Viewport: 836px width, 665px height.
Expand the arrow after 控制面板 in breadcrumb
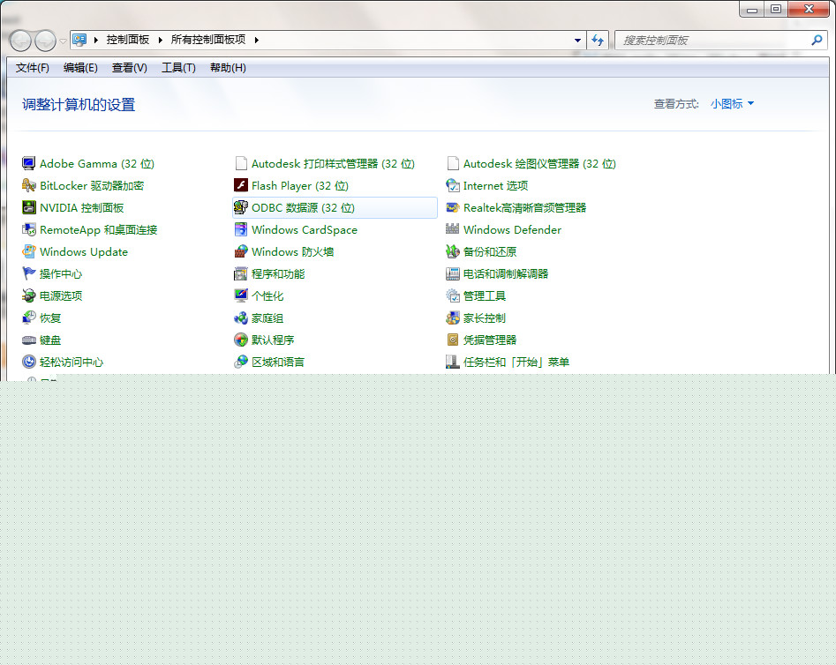[160, 40]
